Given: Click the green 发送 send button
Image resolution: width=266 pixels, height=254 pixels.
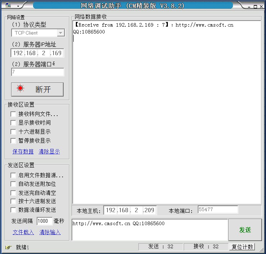Looking at the screenshot, I should tap(245, 230).
